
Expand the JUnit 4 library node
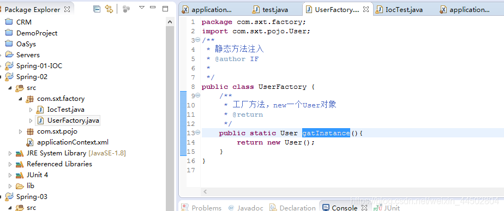pos(10,175)
